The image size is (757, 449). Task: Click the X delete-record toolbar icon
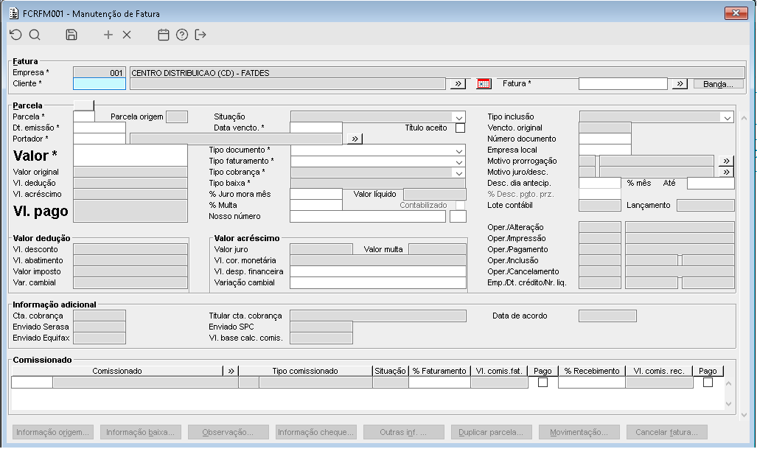127,35
